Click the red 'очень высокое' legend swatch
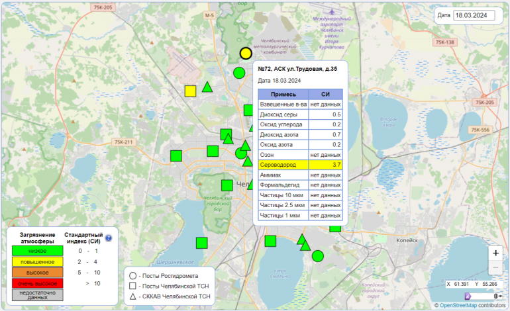This screenshot has height=311, width=510. click(x=38, y=283)
